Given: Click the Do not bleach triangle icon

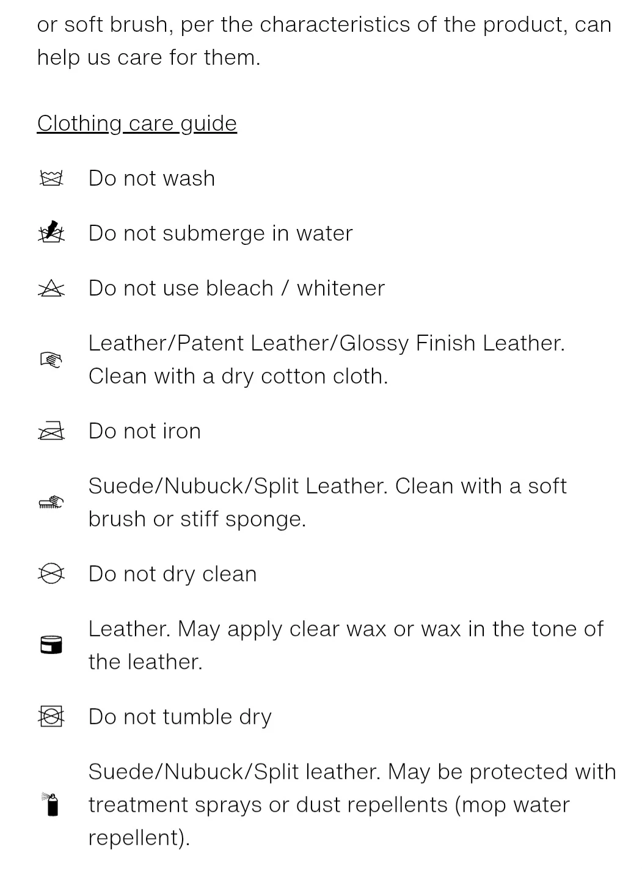Looking at the screenshot, I should pyautogui.click(x=51, y=288).
